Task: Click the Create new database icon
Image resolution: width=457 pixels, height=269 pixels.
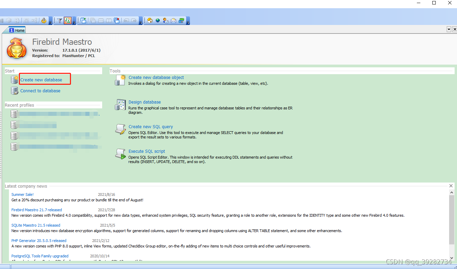Action: pos(14,80)
